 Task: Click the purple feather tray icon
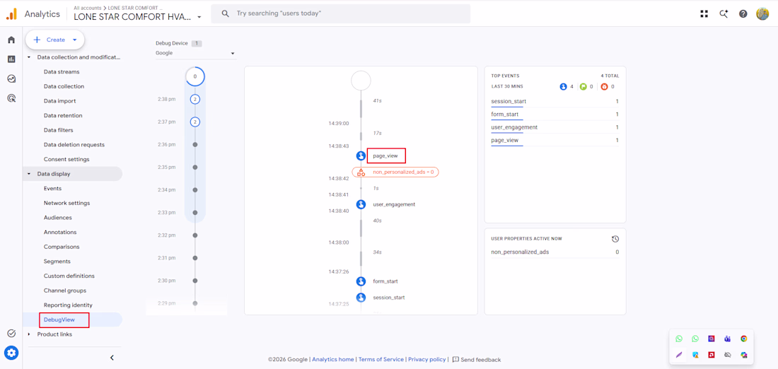point(679,355)
